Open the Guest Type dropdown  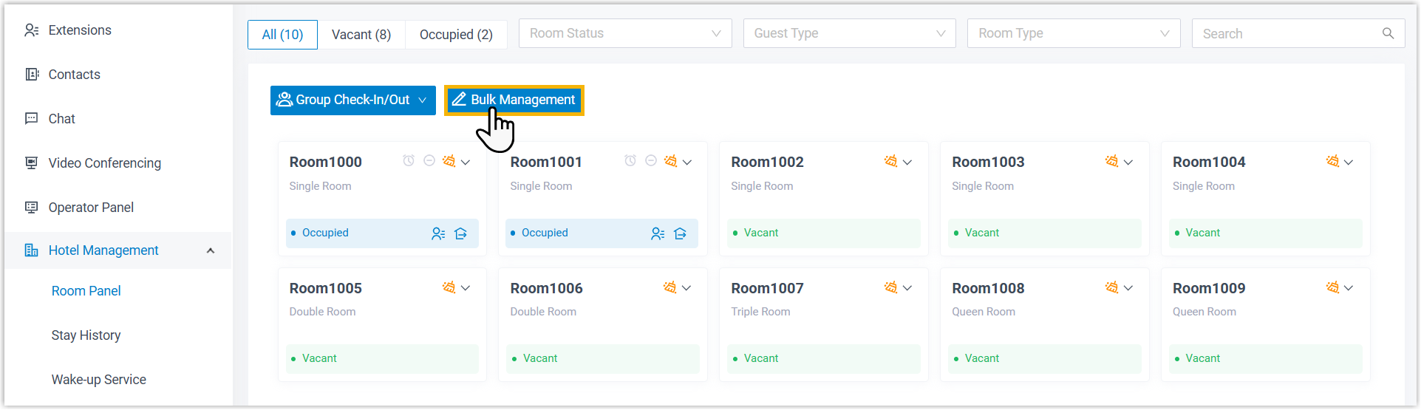[x=849, y=33]
